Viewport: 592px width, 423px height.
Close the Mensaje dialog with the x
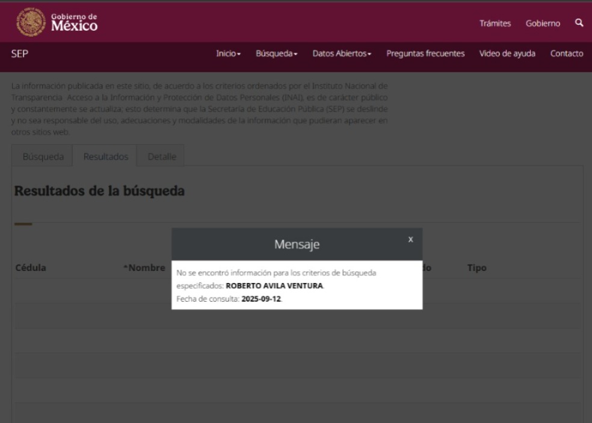pyautogui.click(x=410, y=239)
